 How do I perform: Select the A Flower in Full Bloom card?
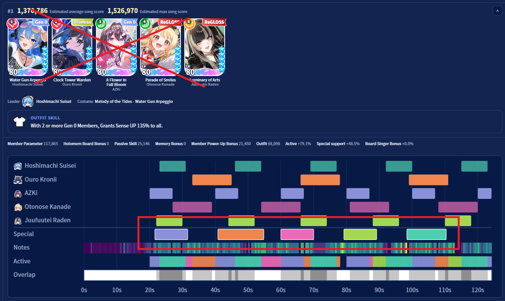[x=116, y=47]
